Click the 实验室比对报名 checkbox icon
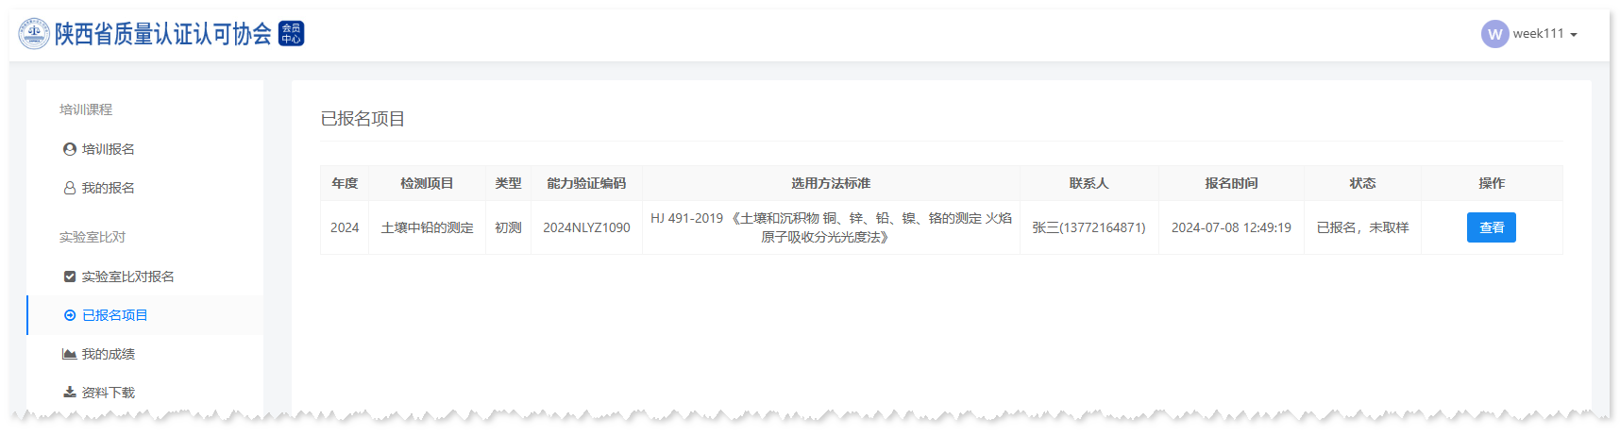Viewport: 1620px width, 436px height. 70,277
